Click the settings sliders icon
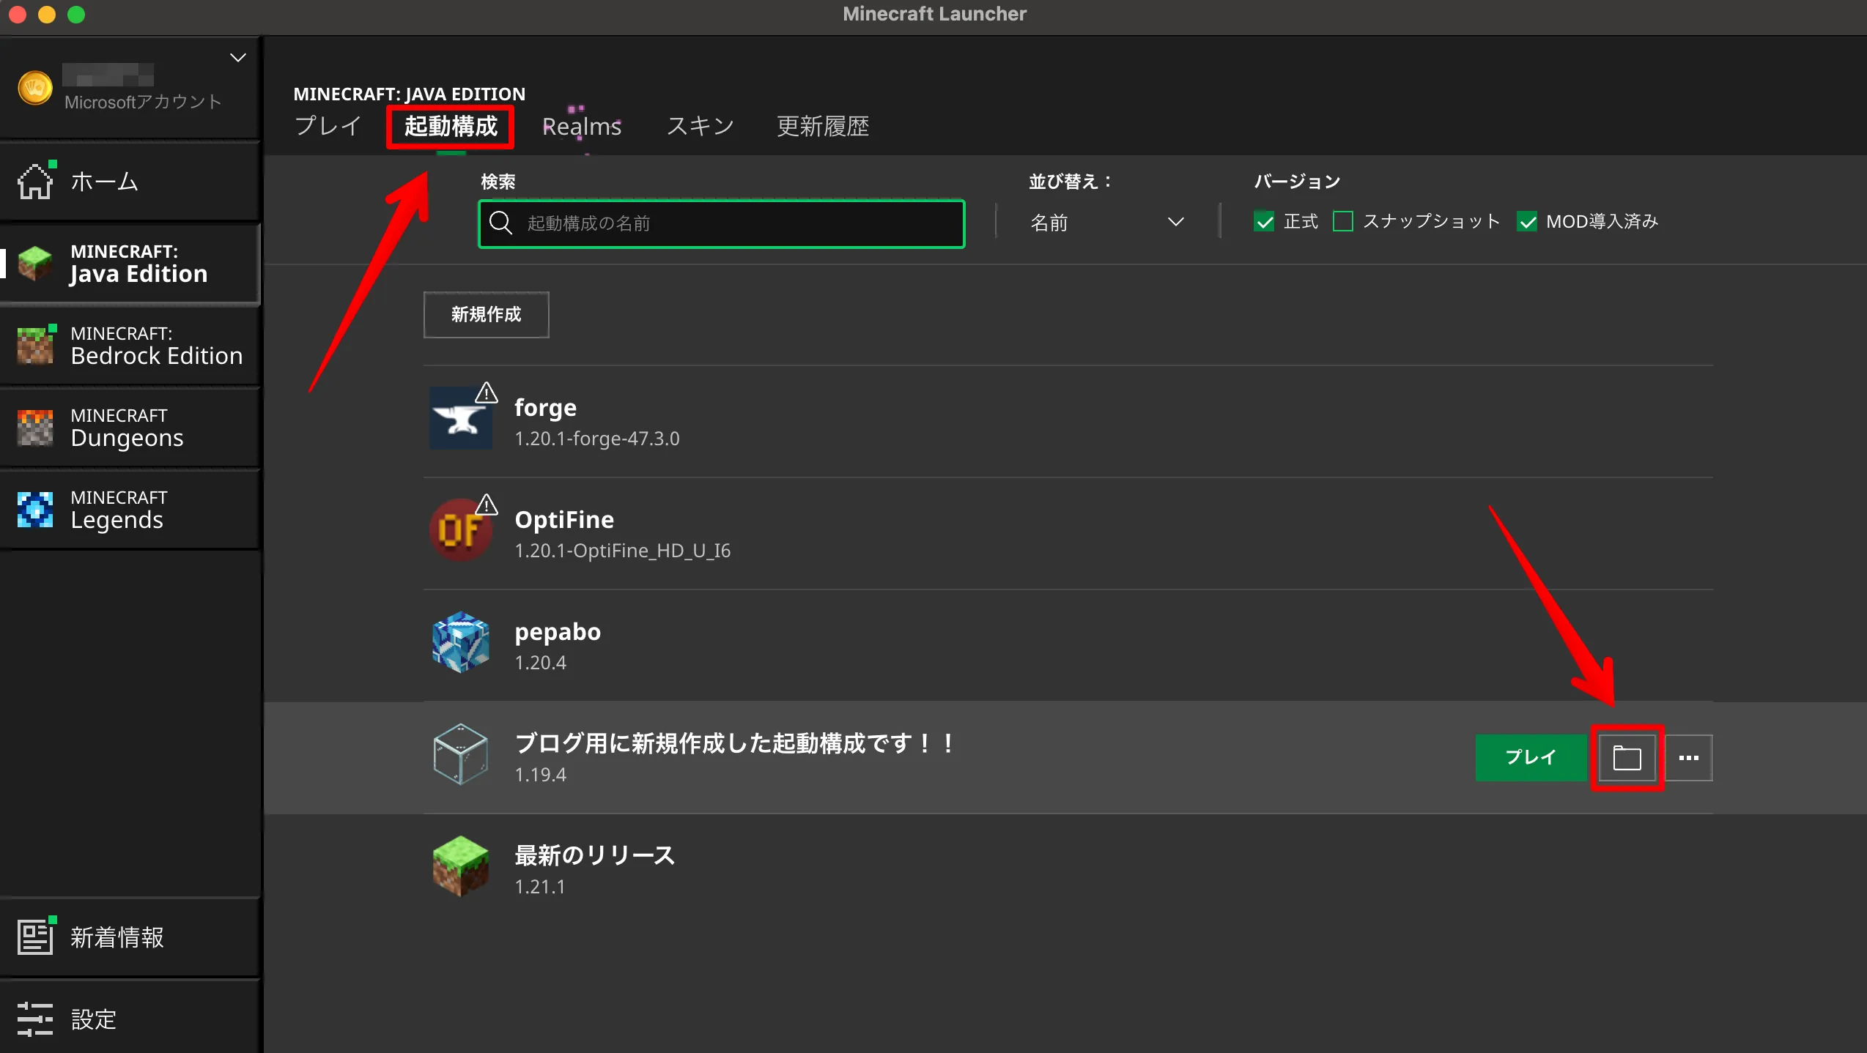This screenshot has width=1867, height=1053. click(35, 1019)
